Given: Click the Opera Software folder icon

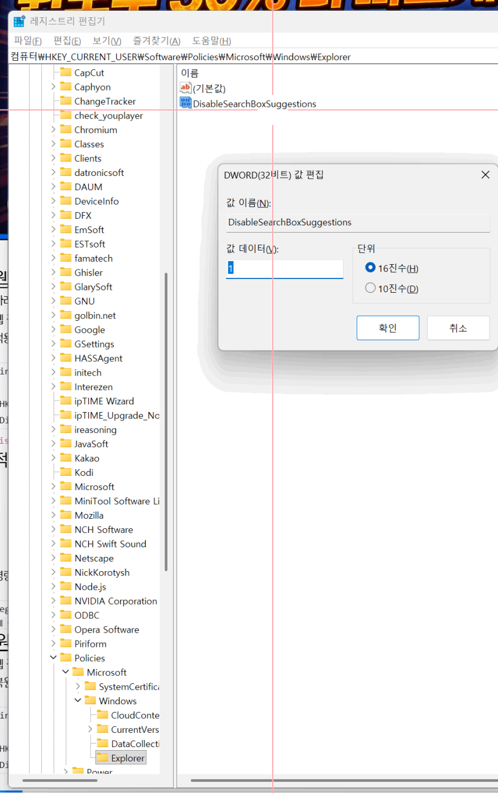Looking at the screenshot, I should (x=66, y=630).
